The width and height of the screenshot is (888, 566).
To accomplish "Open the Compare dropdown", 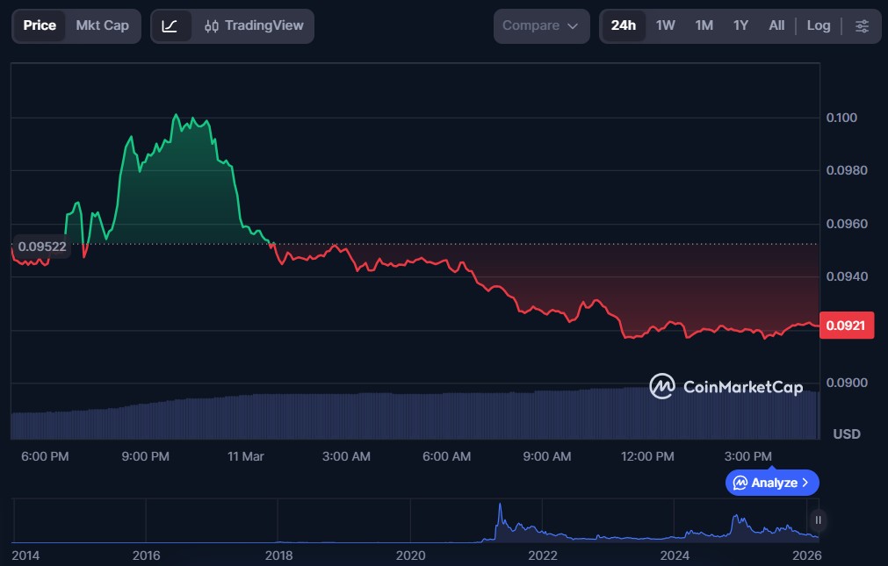I will pyautogui.click(x=540, y=26).
